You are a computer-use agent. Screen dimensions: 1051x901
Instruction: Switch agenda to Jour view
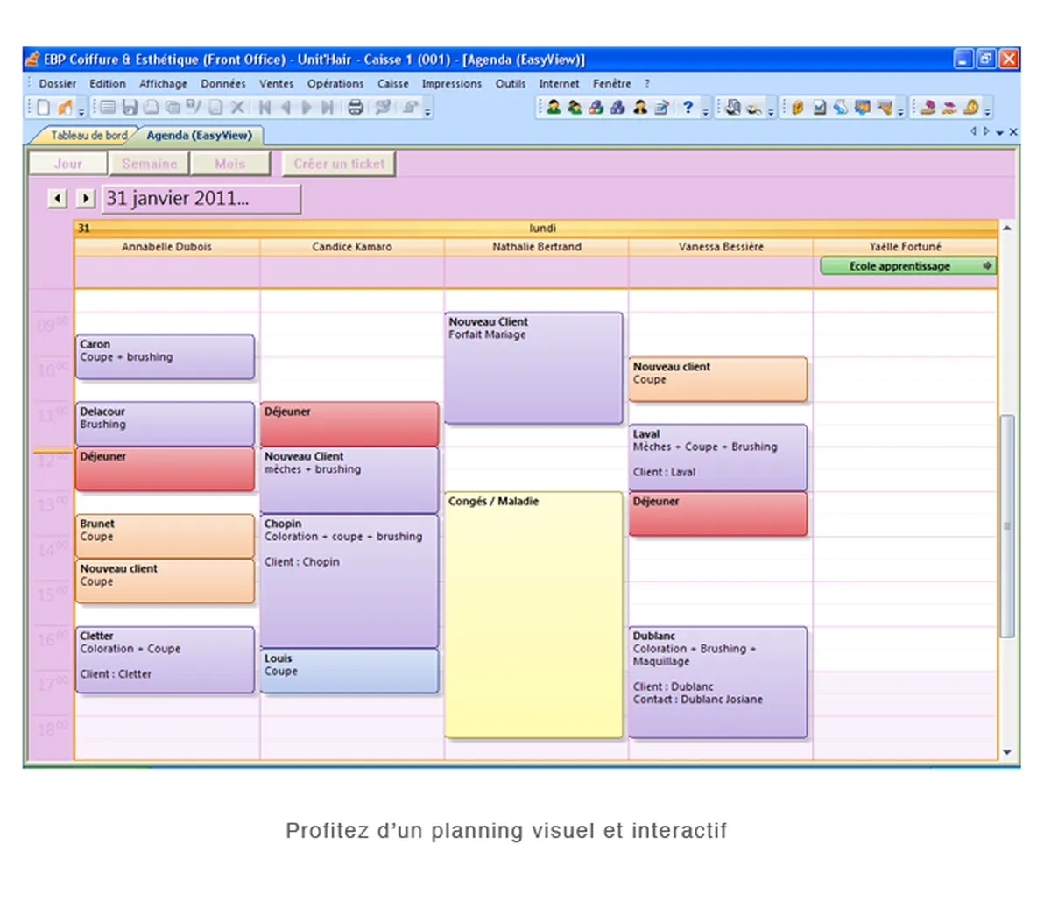pyautogui.click(x=68, y=164)
